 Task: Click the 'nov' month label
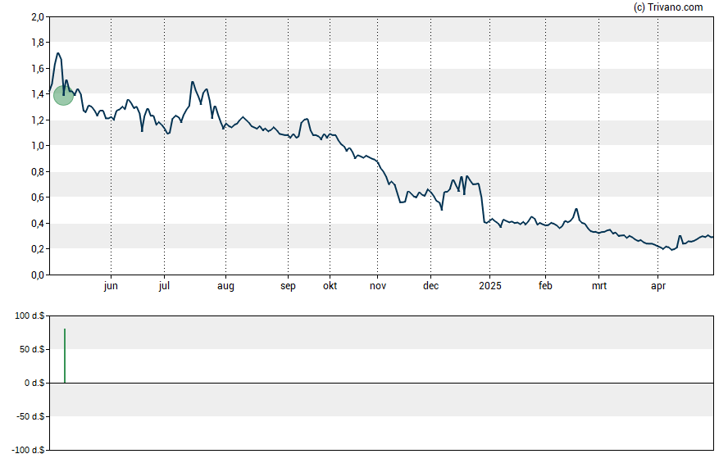(x=377, y=286)
